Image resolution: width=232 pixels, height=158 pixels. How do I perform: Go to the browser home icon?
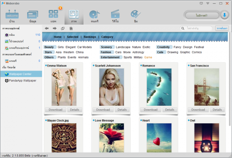click(x=71, y=28)
